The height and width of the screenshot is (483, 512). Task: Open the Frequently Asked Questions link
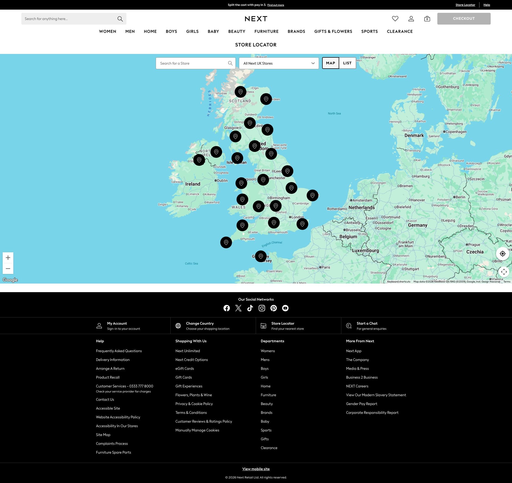[119, 351]
